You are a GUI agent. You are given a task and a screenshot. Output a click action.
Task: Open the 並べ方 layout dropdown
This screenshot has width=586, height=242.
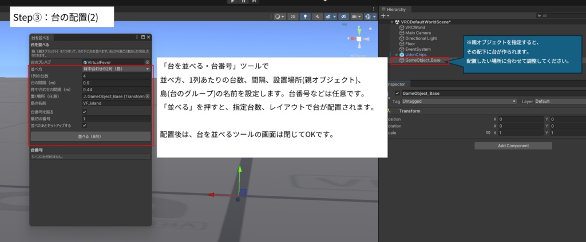tap(116, 69)
